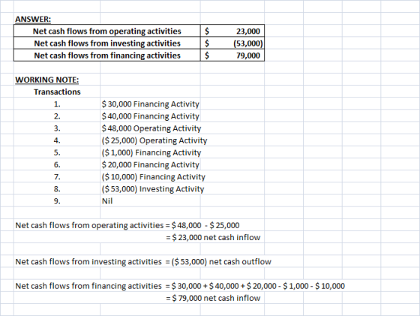Select '$ 30,000 Financing Activity' cell
Viewport: 420px width, 316px height.
click(150, 104)
